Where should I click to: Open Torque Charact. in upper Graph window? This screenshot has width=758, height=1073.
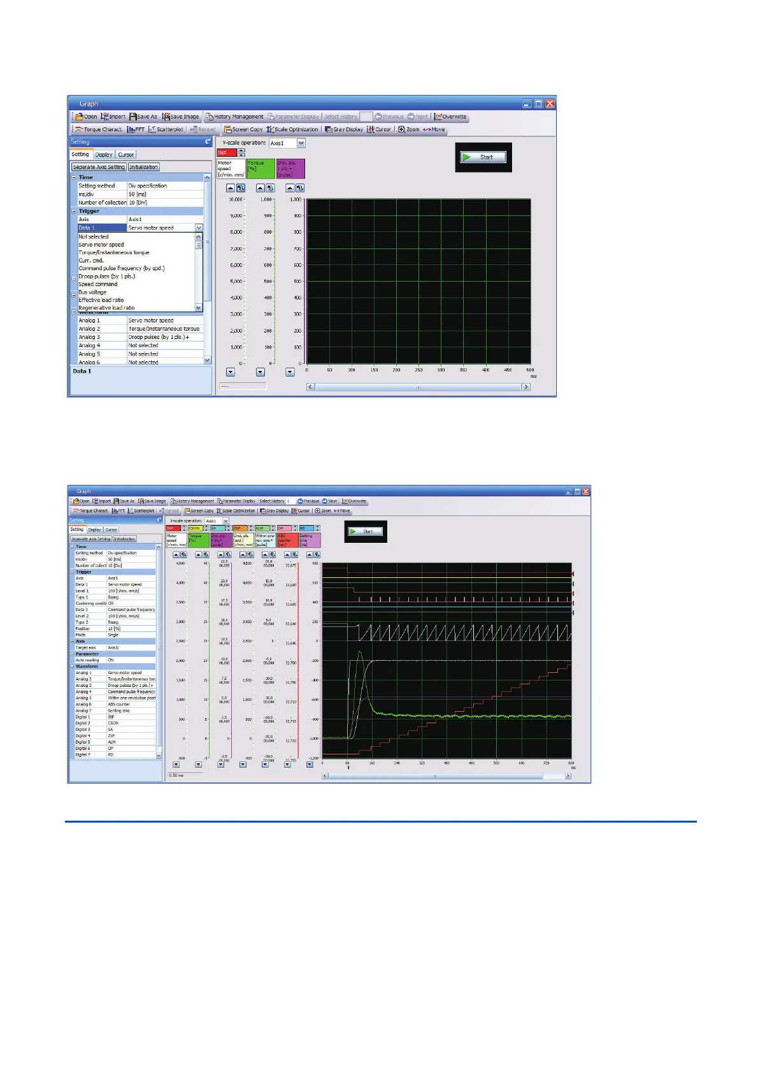pos(98,129)
